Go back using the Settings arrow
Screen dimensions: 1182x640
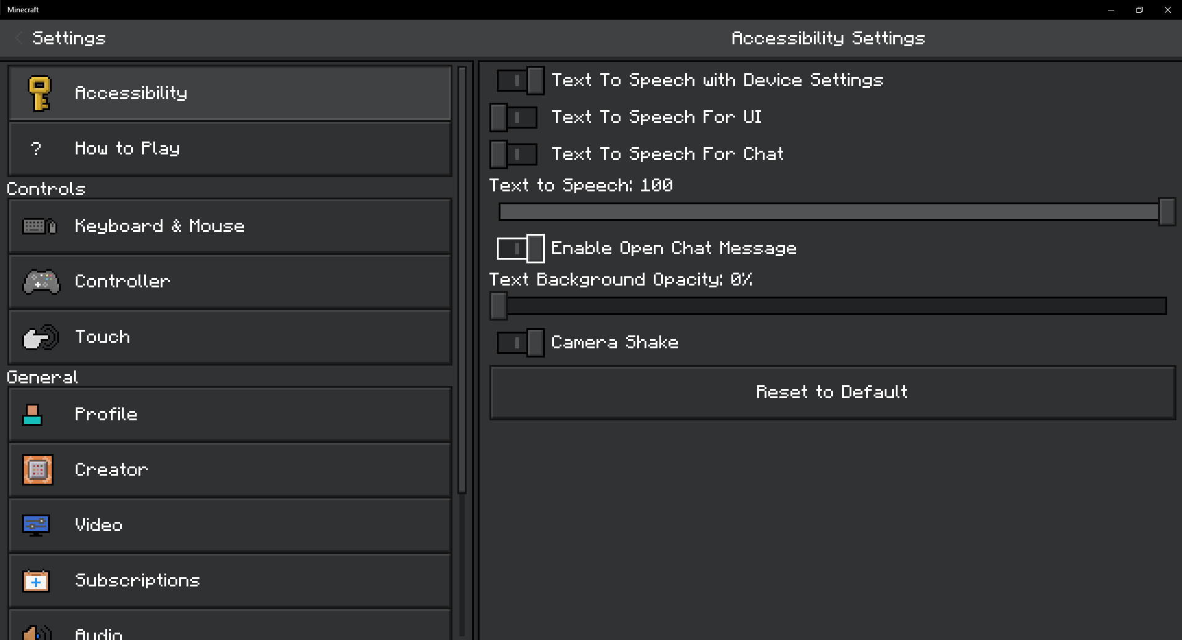pyautogui.click(x=18, y=38)
